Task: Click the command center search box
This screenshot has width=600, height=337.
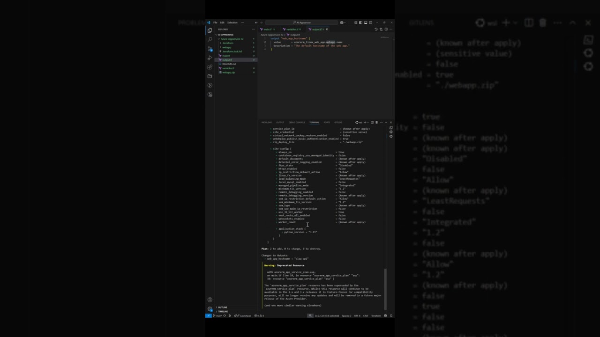Action: pos(302,22)
